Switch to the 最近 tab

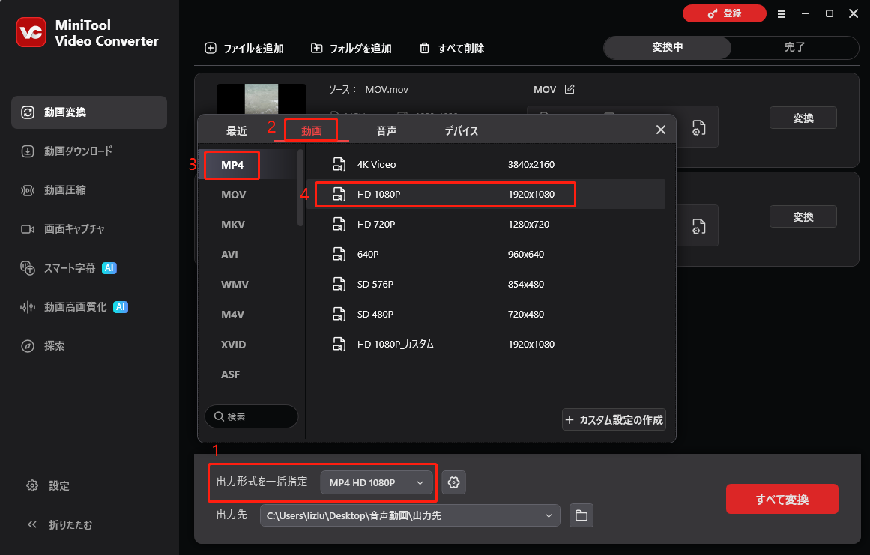[236, 131]
